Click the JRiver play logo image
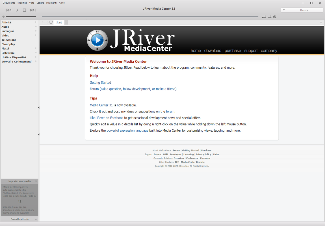This screenshot has width=325, height=226. point(97,40)
